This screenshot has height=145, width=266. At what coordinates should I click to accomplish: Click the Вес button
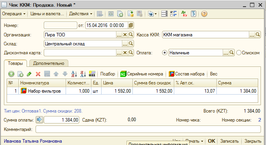(x=214, y=74)
